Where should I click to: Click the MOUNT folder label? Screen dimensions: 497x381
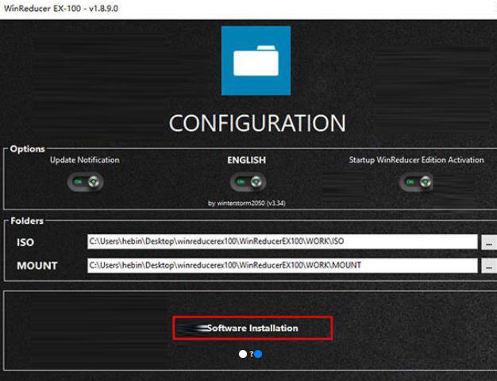37,266
